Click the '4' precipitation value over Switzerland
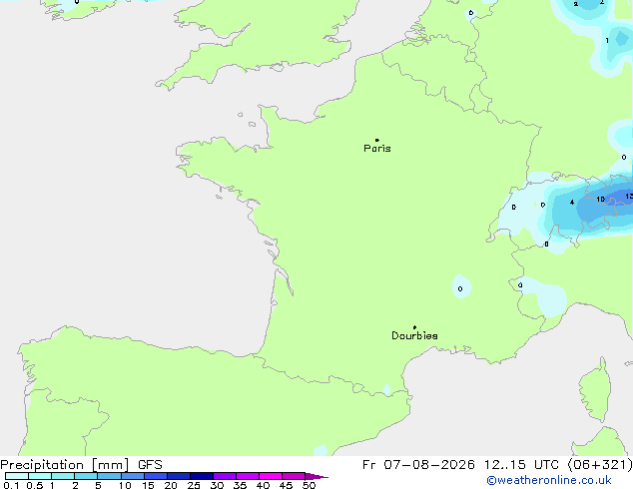633x489 pixels. [x=572, y=203]
